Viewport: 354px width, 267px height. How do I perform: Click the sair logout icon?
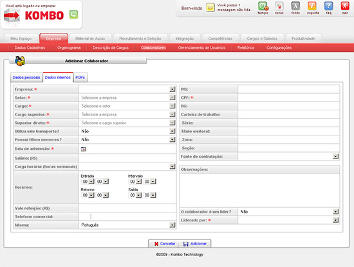coord(345,6)
